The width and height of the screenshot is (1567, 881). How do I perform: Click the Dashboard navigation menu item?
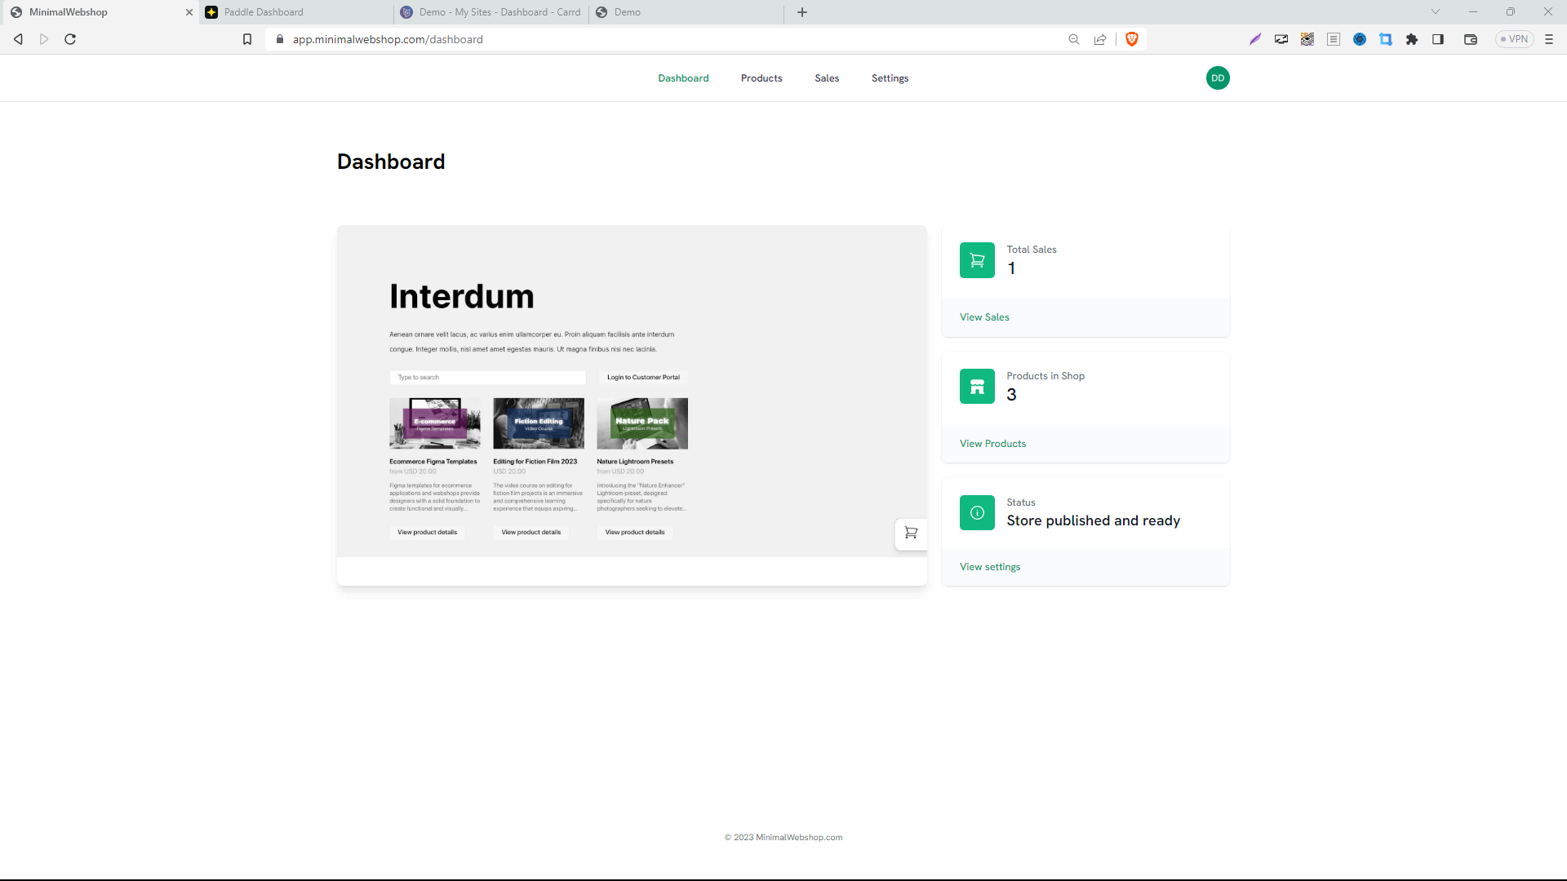tap(683, 77)
